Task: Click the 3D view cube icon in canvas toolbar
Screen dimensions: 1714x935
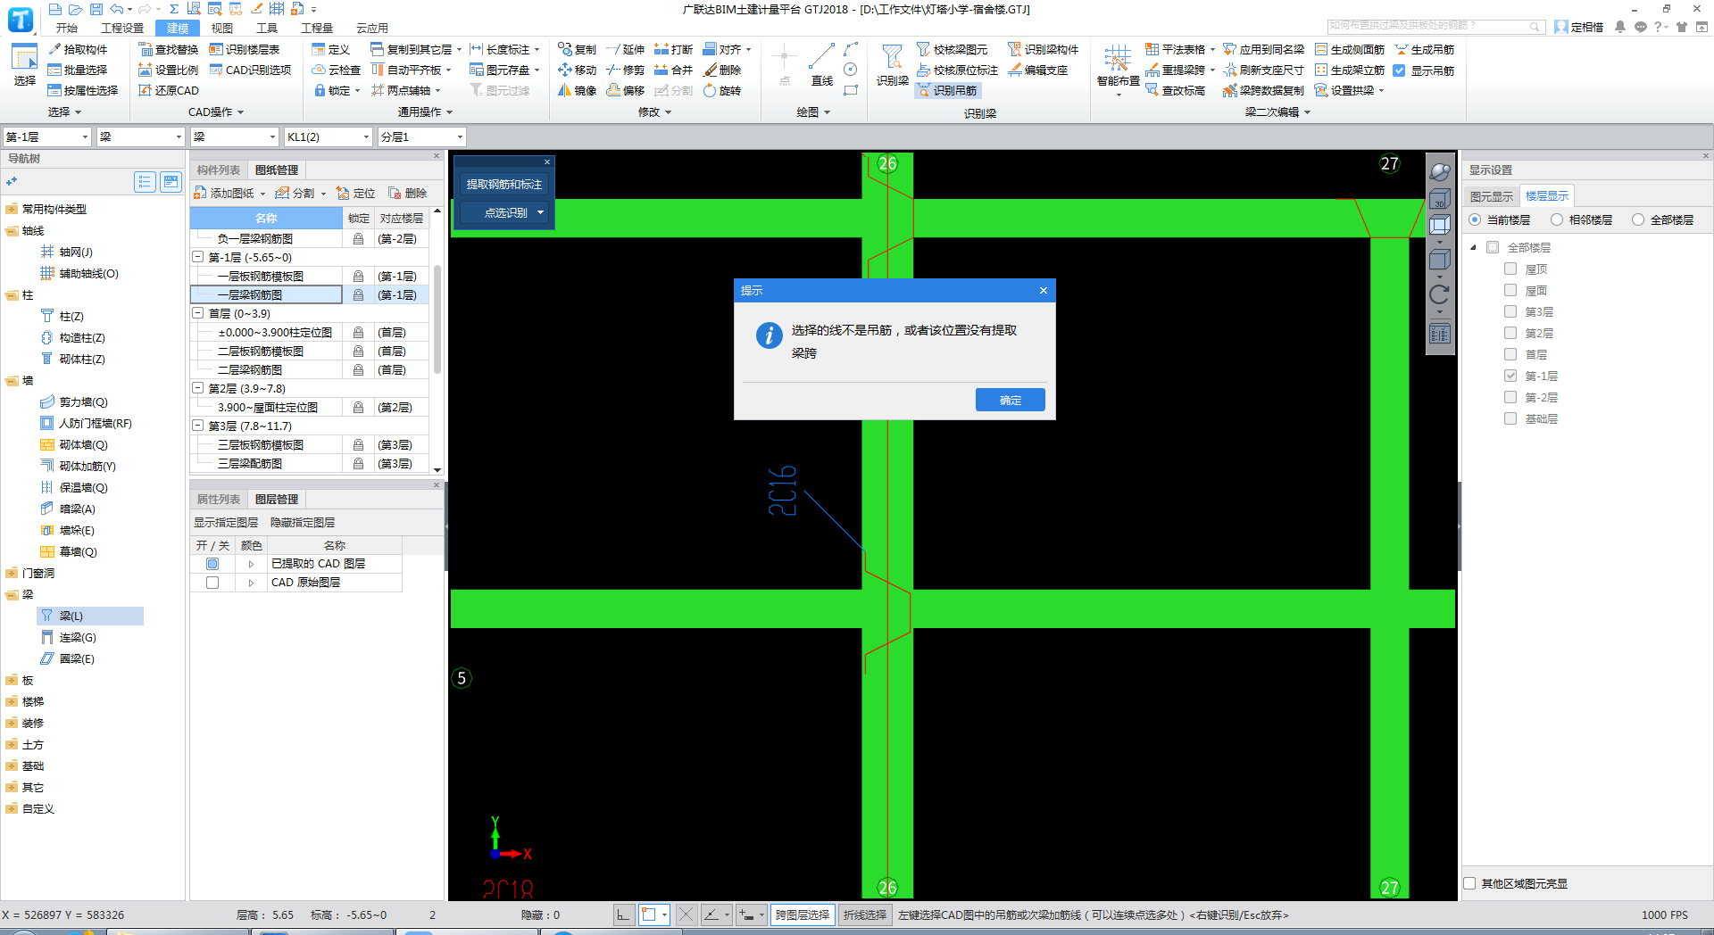Action: pyautogui.click(x=1439, y=198)
